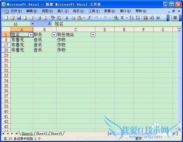This screenshot has width=183, height=142.
Task: Open the 帮助(H) menu
Action: [141, 11]
